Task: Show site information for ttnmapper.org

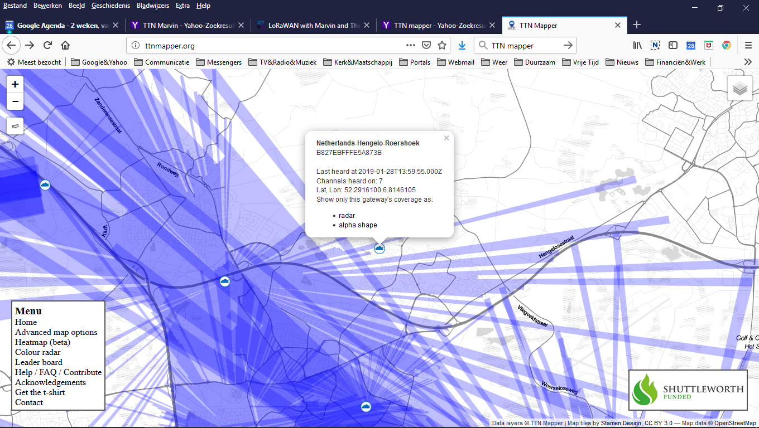Action: pyautogui.click(x=136, y=46)
